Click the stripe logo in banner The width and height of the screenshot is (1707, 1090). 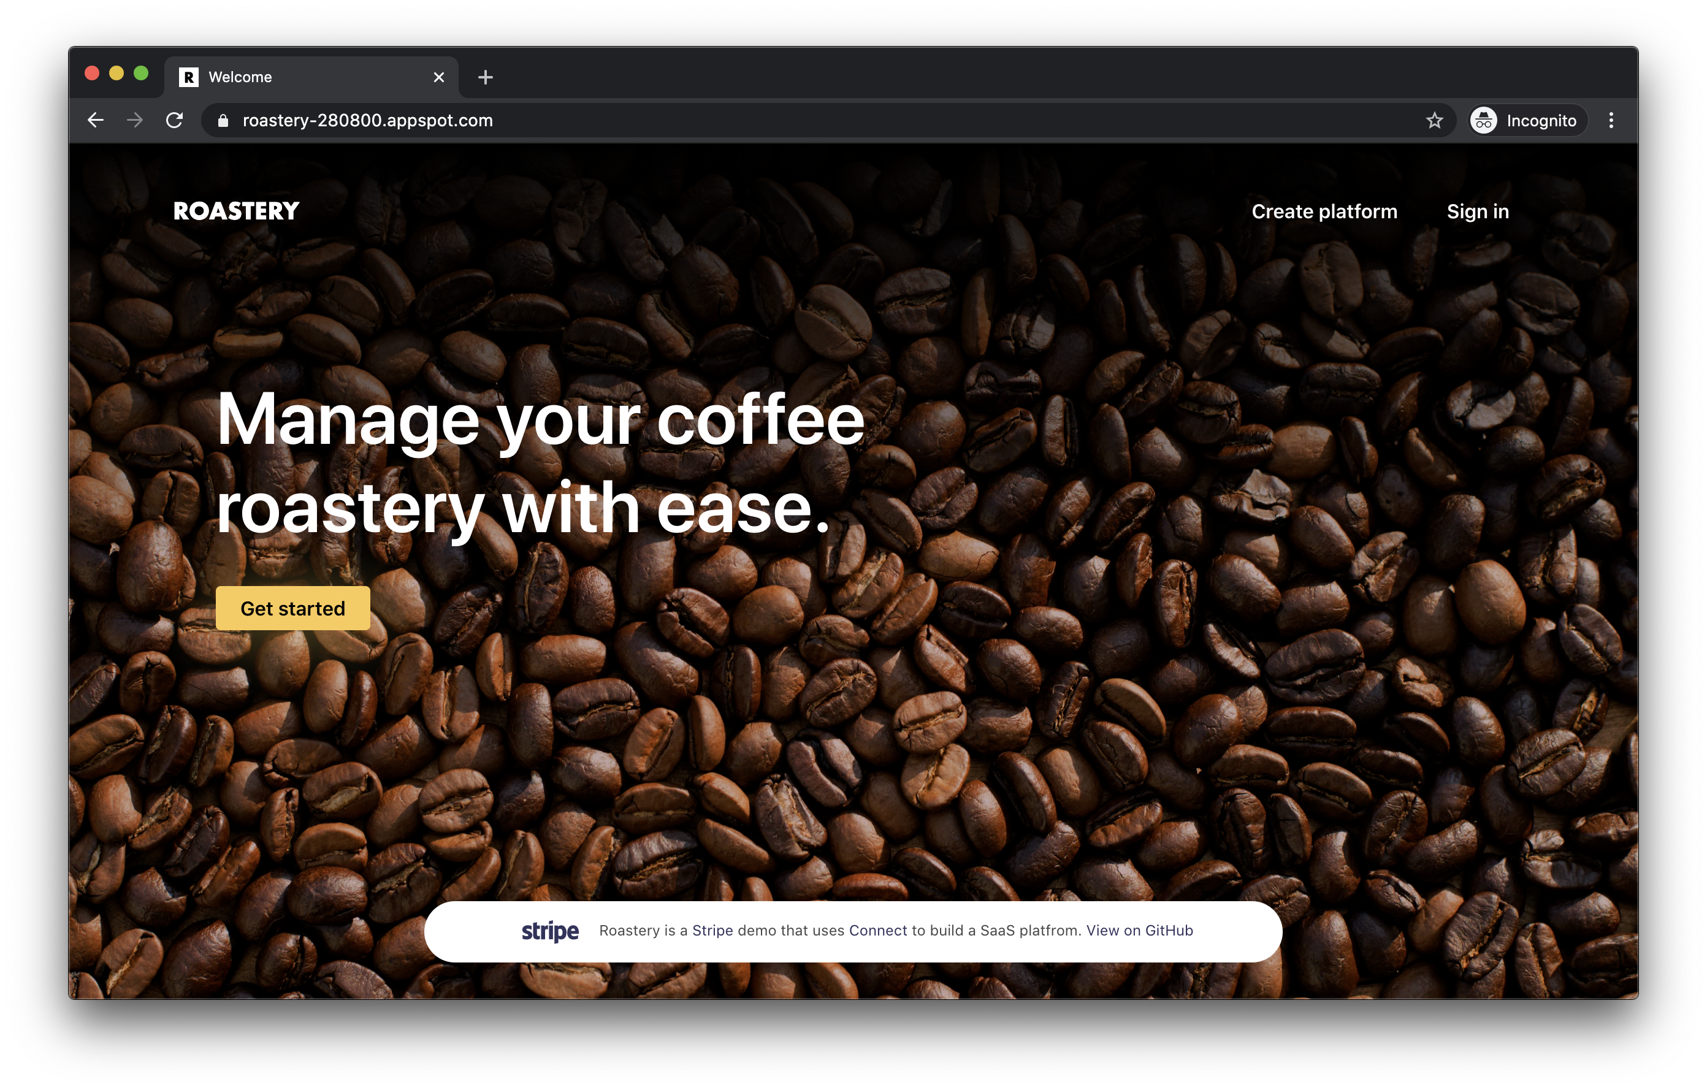pyautogui.click(x=550, y=931)
